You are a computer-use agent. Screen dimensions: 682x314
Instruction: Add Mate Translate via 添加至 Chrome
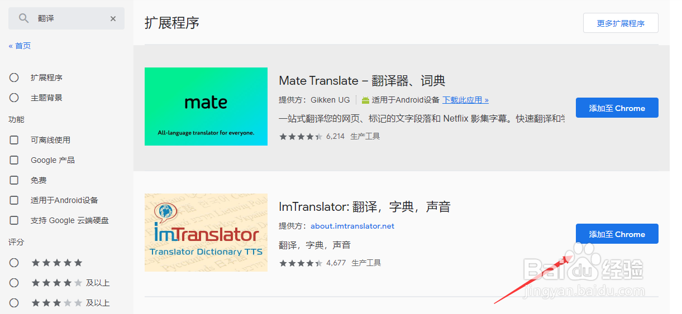click(617, 108)
